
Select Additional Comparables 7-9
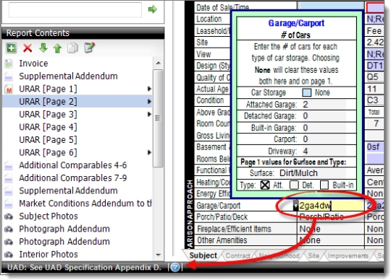point(73,178)
